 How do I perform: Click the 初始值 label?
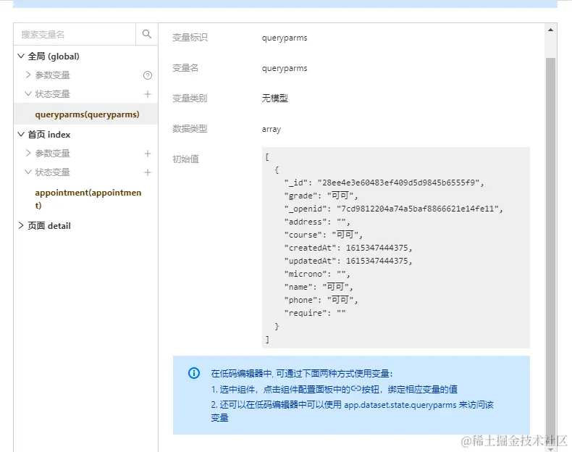pyautogui.click(x=185, y=159)
